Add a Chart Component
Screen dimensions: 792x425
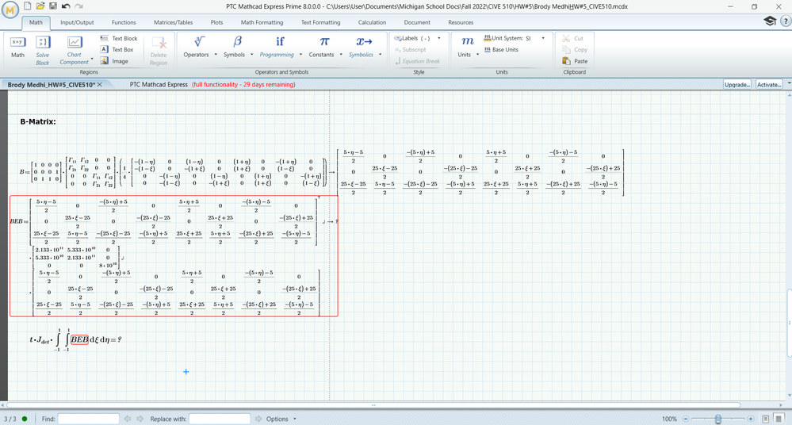tap(75, 49)
